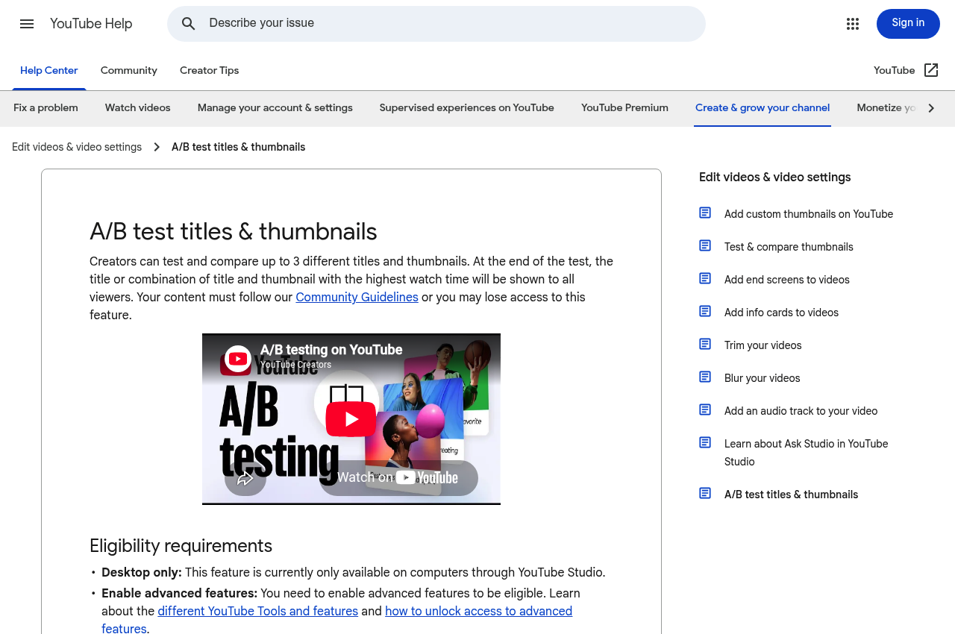Select Manage your account & settings topic

[x=275, y=108]
